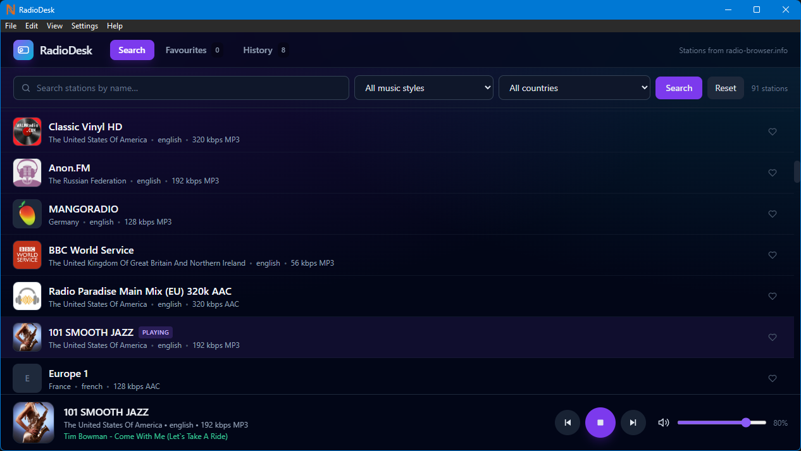Select the Classic Vinyl HD station name
801x451 pixels.
tap(85, 127)
